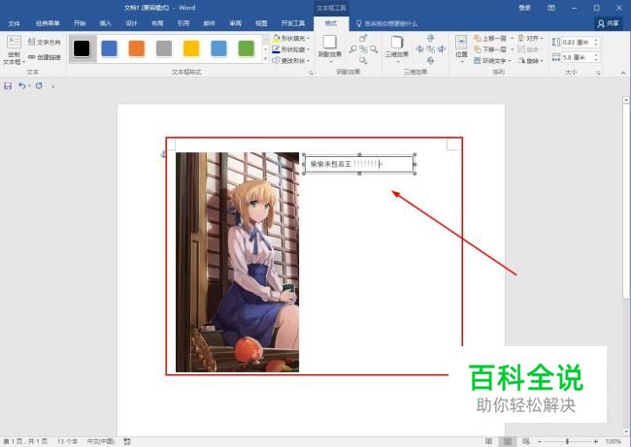Click the shape height field 0.83 厘米
The image size is (631, 447).
[x=577, y=42]
